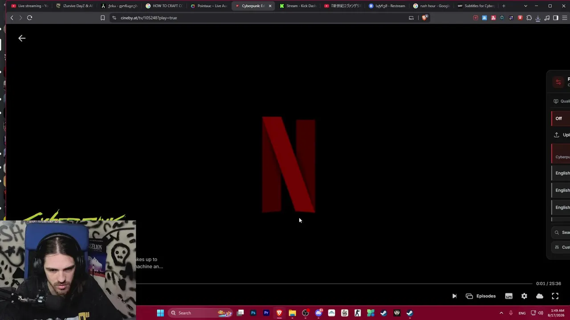
Task: Open Task View from the taskbar
Action: (x=240, y=313)
